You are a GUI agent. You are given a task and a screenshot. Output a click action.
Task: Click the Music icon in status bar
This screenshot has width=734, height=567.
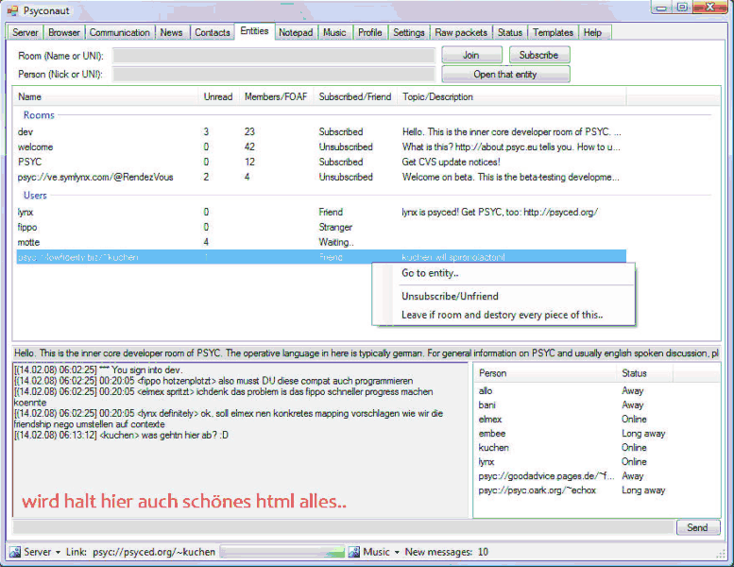(x=354, y=552)
